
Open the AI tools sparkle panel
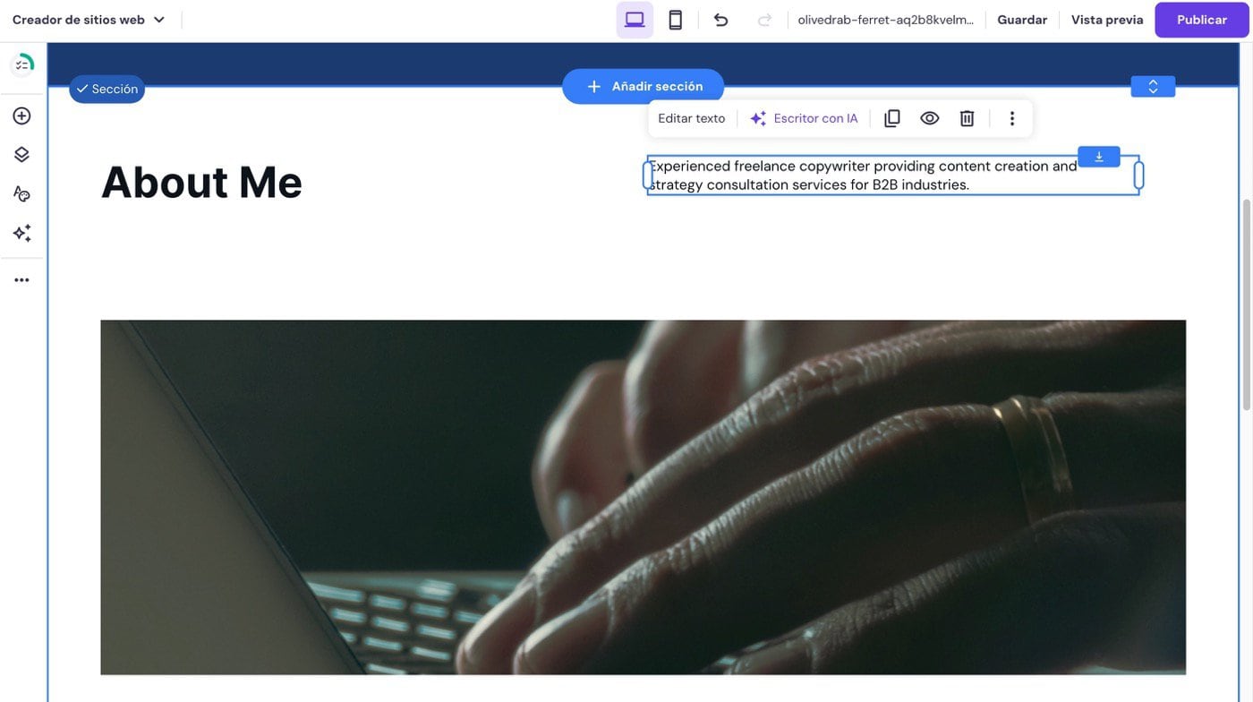point(21,233)
